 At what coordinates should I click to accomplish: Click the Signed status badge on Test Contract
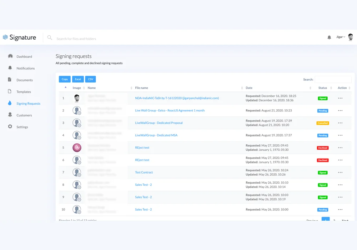tap(322, 172)
